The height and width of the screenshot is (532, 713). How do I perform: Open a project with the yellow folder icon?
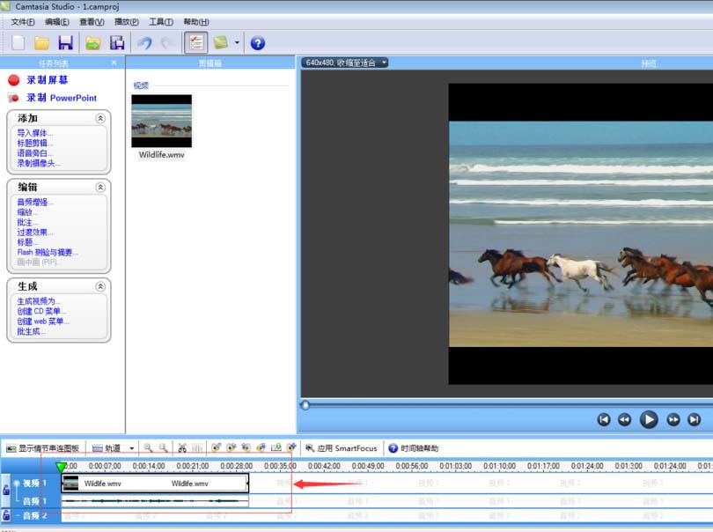(41, 41)
